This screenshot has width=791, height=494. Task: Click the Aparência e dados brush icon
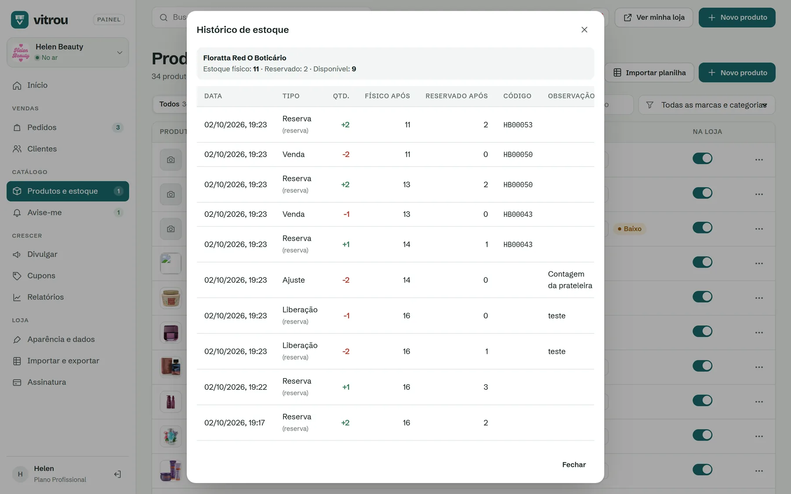point(17,339)
